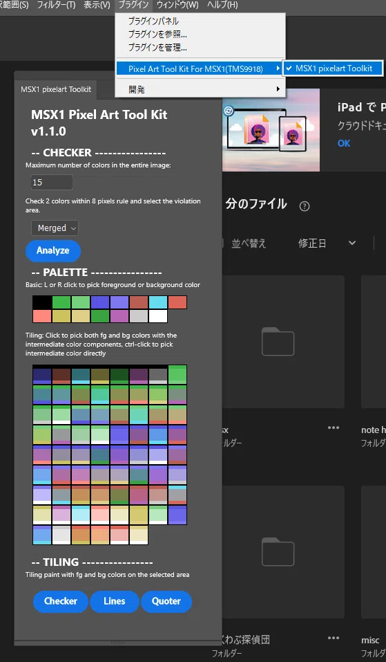Open the ウィンドウ(W) menu

click(177, 5)
